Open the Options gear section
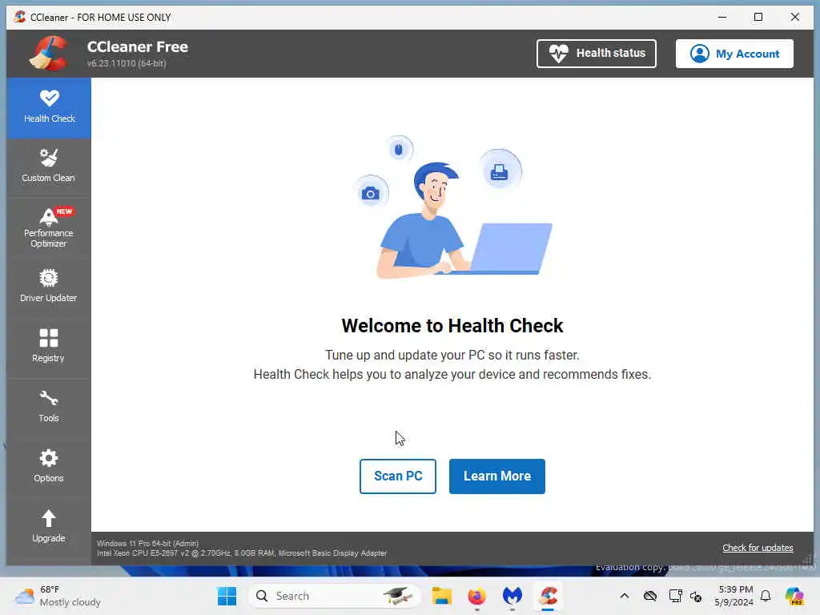This screenshot has width=820, height=615. pyautogui.click(x=49, y=467)
